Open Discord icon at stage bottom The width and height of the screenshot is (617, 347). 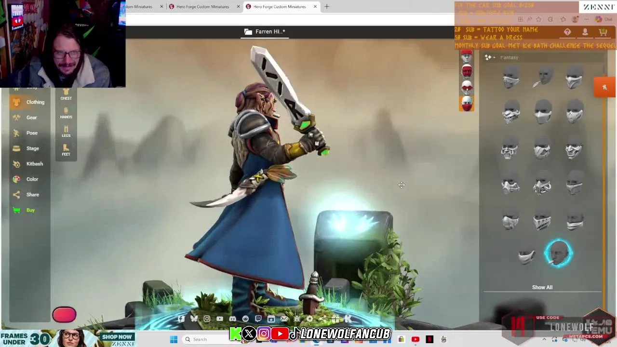pyautogui.click(x=233, y=319)
